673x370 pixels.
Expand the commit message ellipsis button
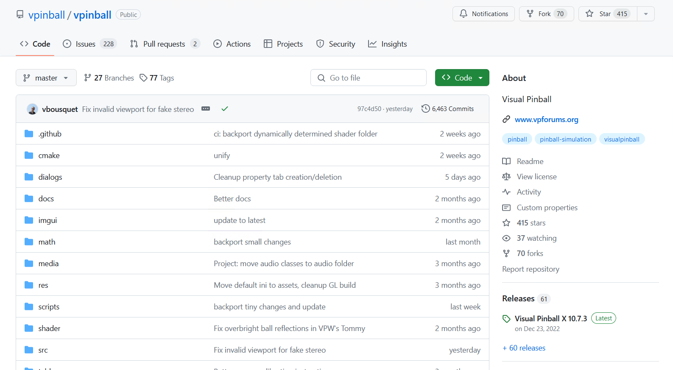(206, 108)
